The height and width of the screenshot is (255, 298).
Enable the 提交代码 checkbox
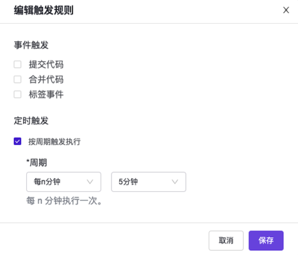pos(17,64)
